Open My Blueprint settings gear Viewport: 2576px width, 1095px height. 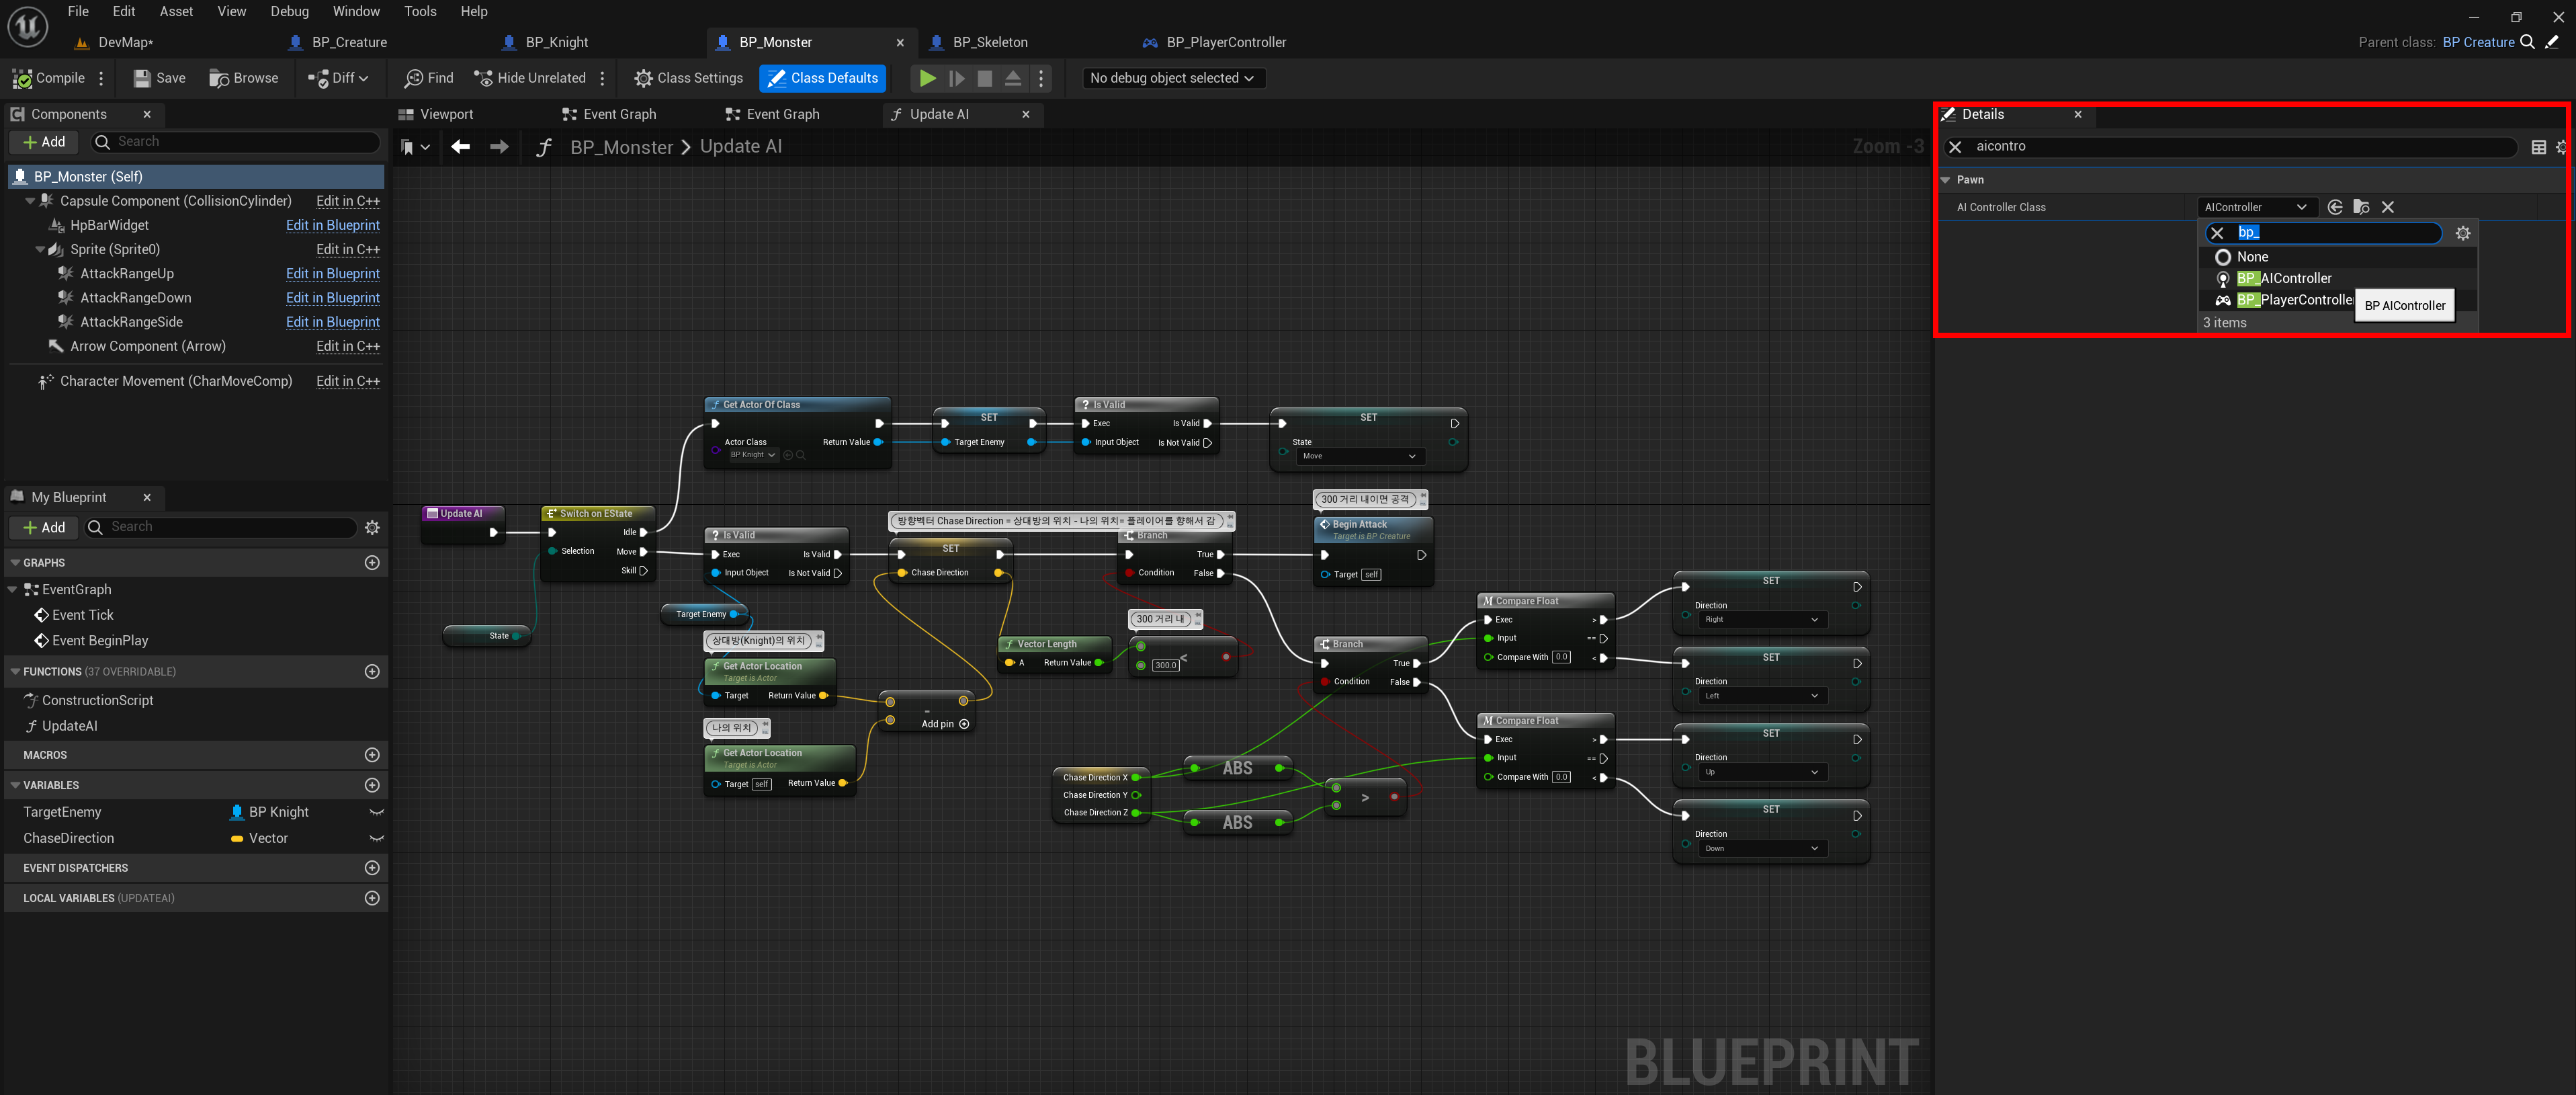[x=372, y=528]
